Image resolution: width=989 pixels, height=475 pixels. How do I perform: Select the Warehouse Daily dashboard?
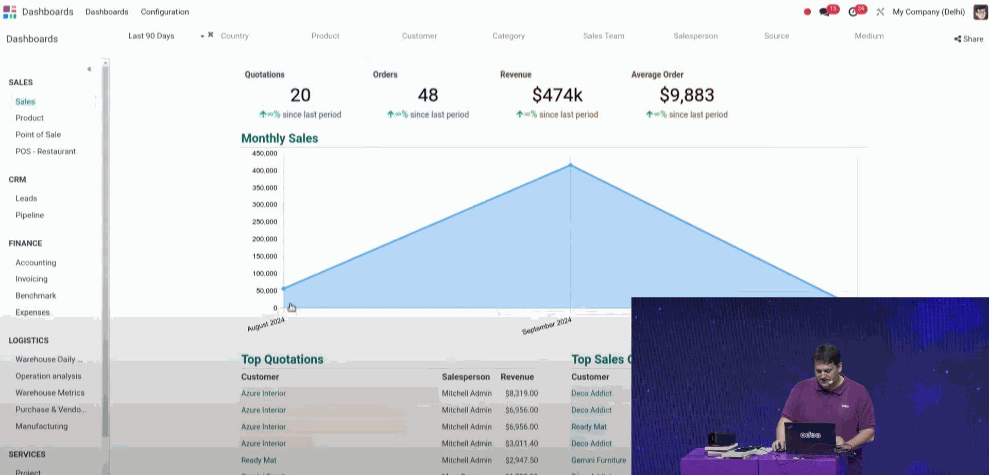(48, 359)
